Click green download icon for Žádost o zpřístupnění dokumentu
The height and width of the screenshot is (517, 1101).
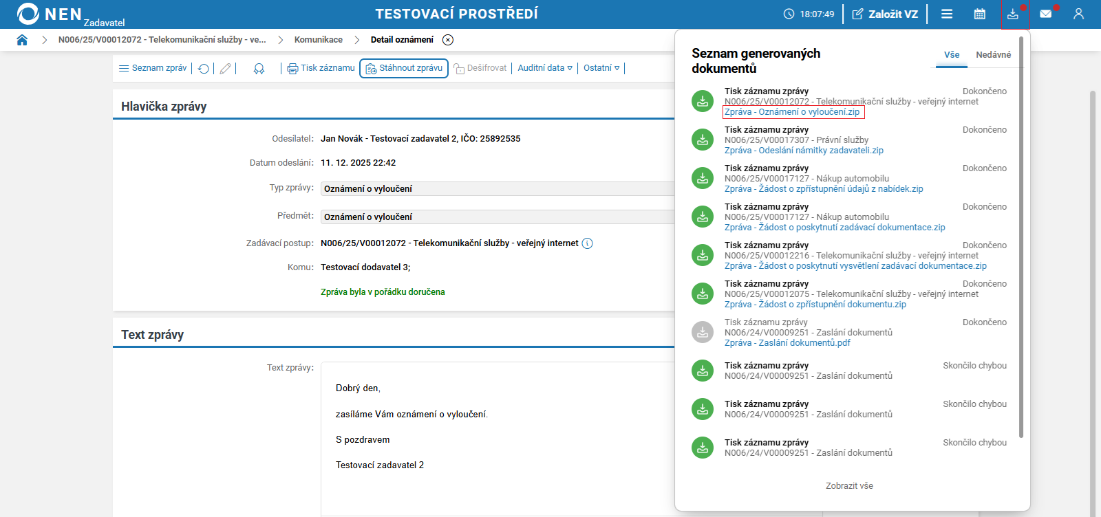point(703,294)
